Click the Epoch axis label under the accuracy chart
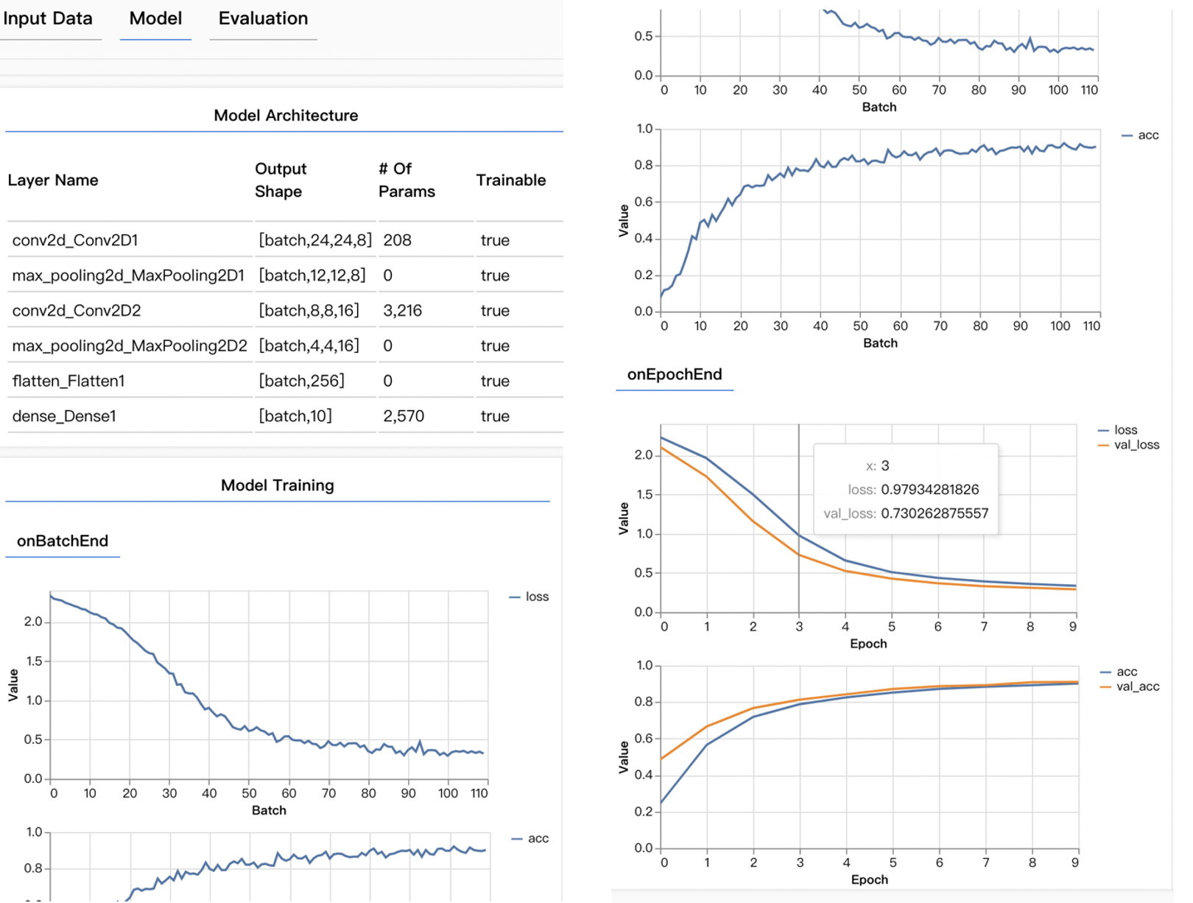Image resolution: width=1193 pixels, height=903 pixels. click(870, 879)
